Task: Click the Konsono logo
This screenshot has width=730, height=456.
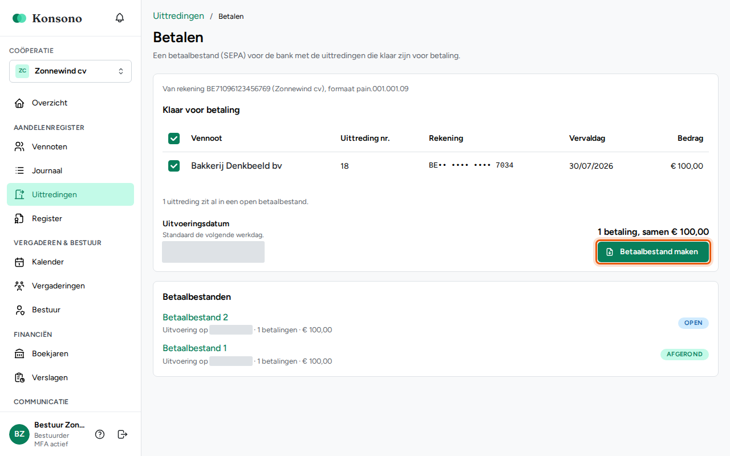Action: click(x=47, y=18)
